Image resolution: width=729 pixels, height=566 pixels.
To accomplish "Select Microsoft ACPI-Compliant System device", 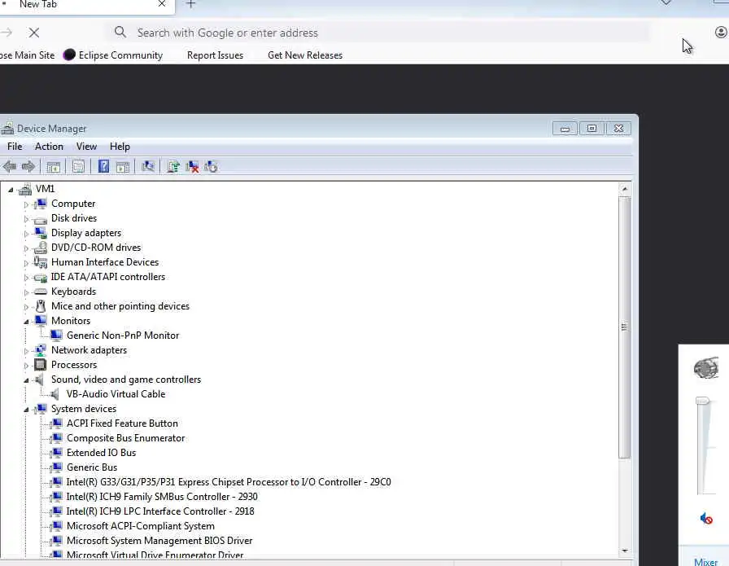I will click(x=141, y=526).
